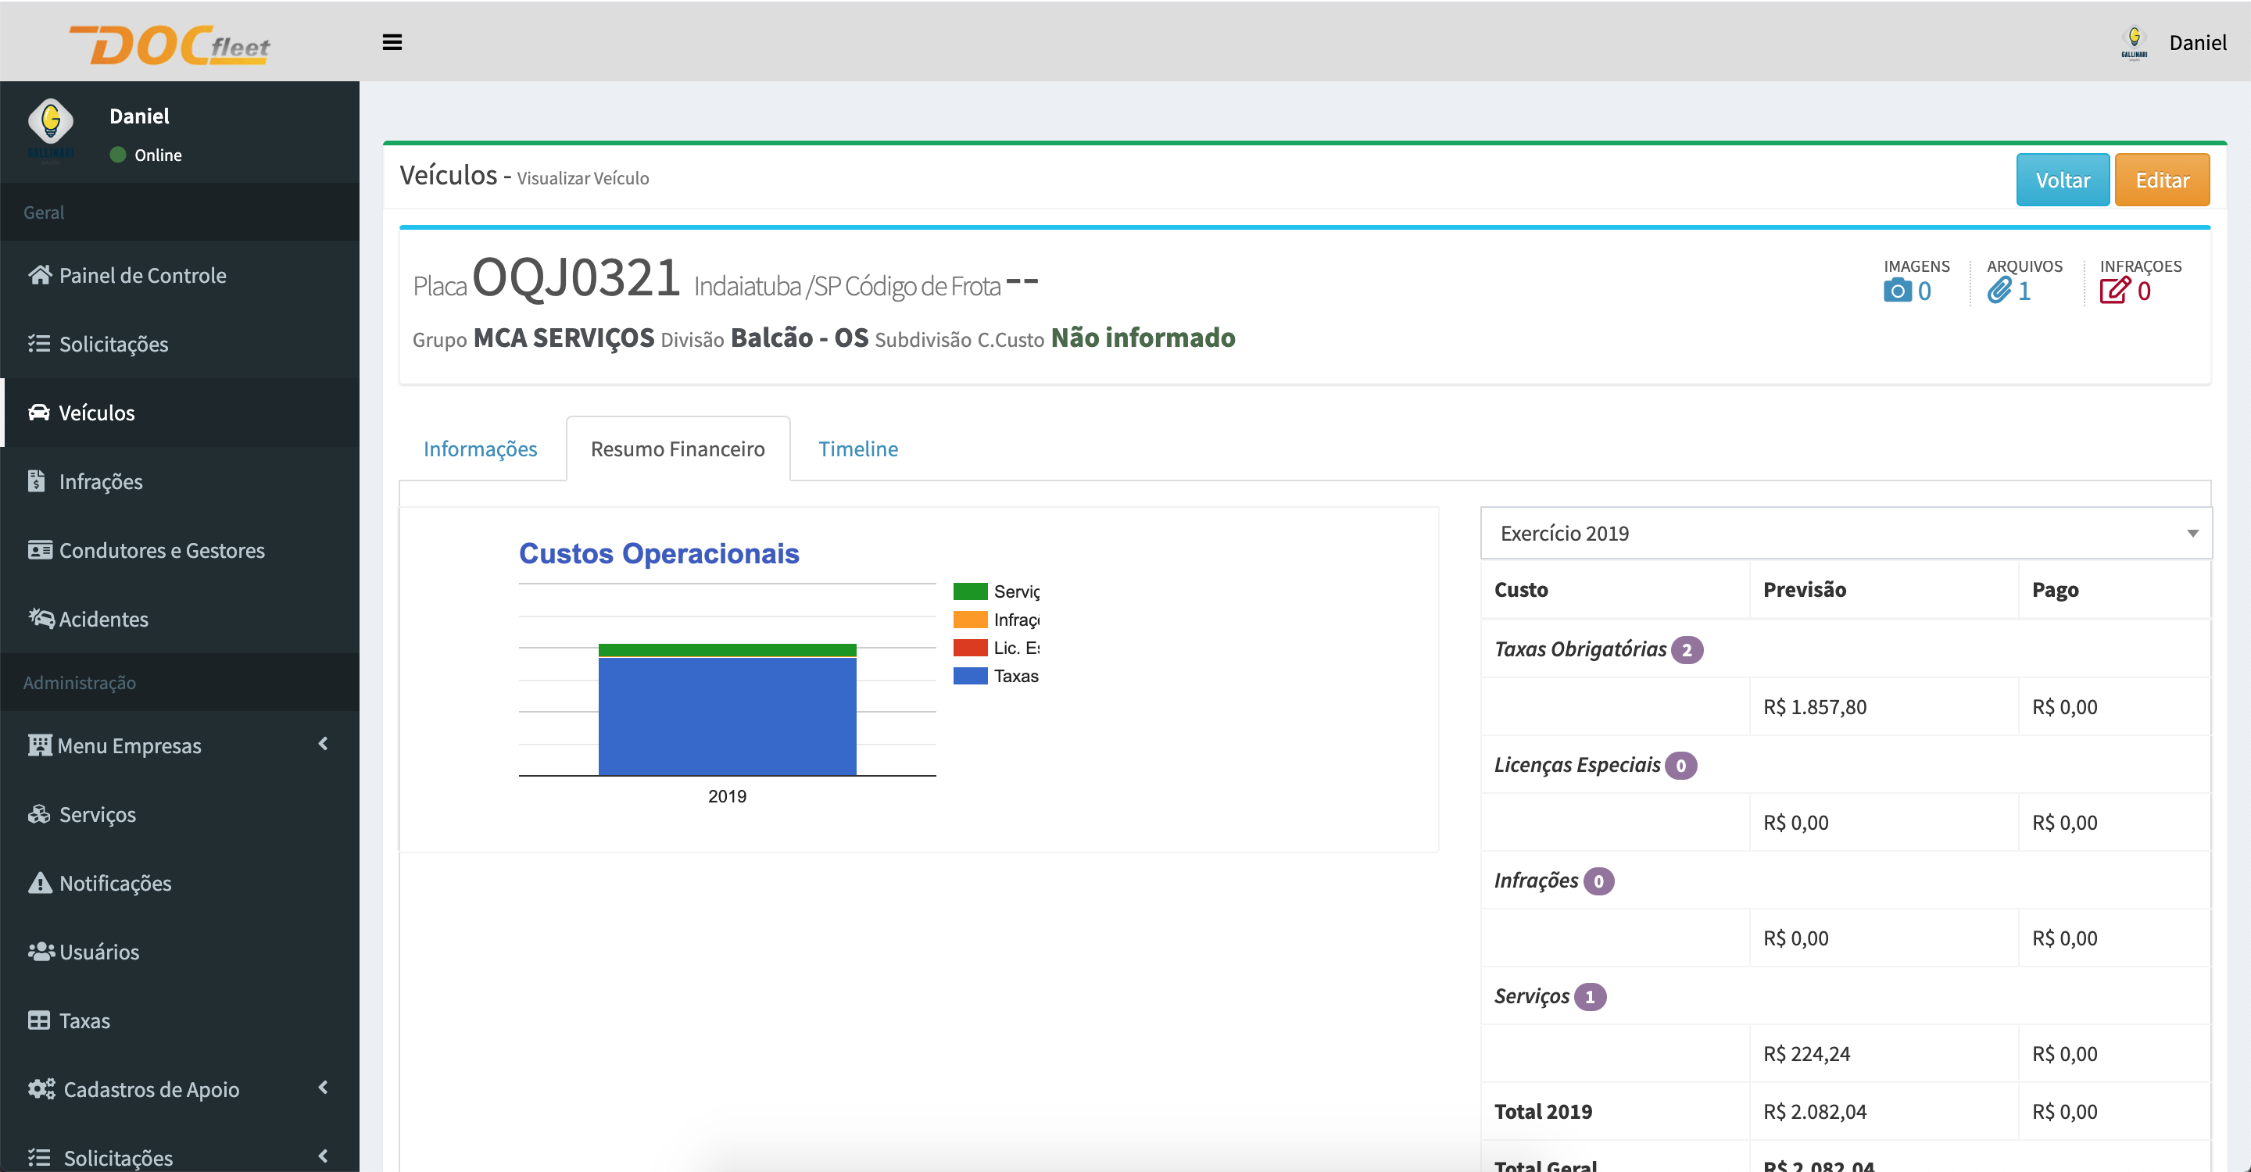Open the Infrações edit icon in header
The width and height of the screenshot is (2251, 1172).
pyautogui.click(x=2115, y=291)
